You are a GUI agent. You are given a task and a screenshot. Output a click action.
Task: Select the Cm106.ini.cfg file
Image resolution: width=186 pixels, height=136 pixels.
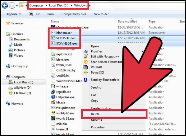(x=66, y=70)
